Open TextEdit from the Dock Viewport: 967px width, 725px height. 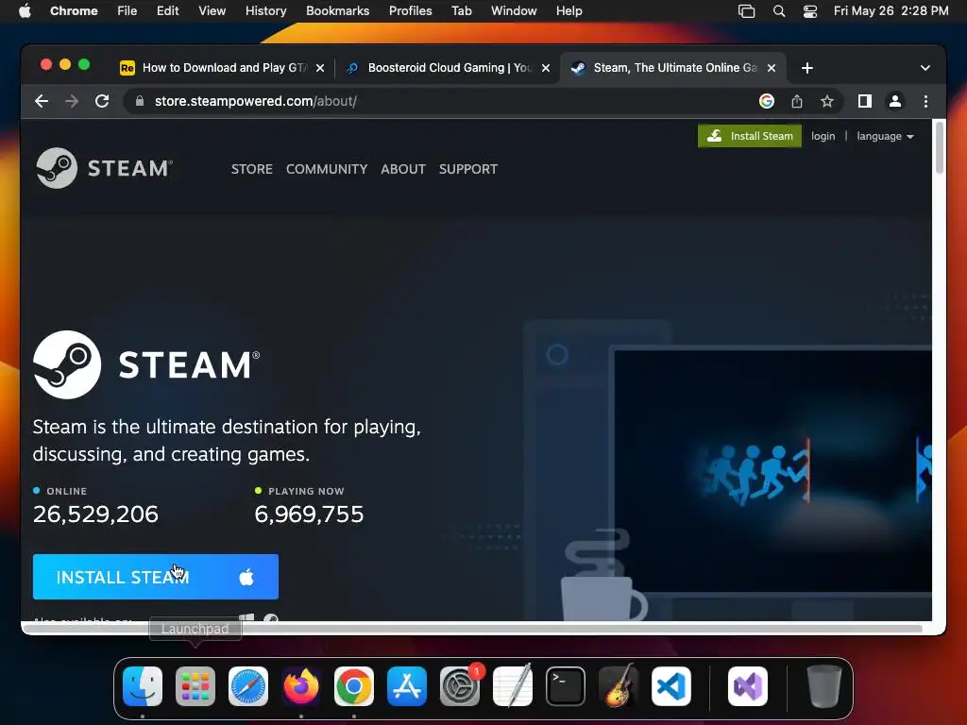click(513, 685)
